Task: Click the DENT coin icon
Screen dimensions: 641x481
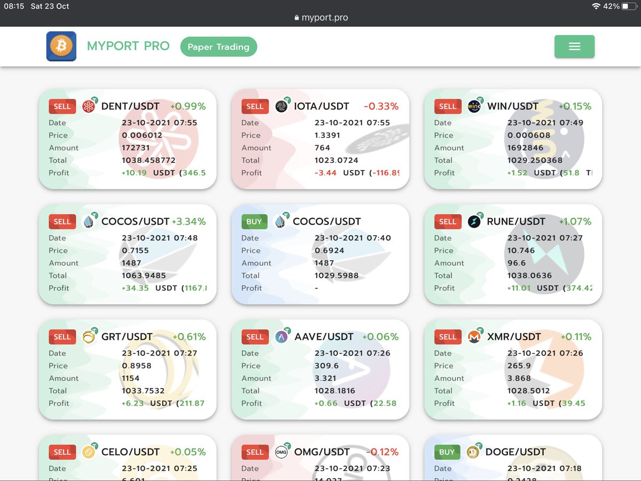Action: [89, 106]
